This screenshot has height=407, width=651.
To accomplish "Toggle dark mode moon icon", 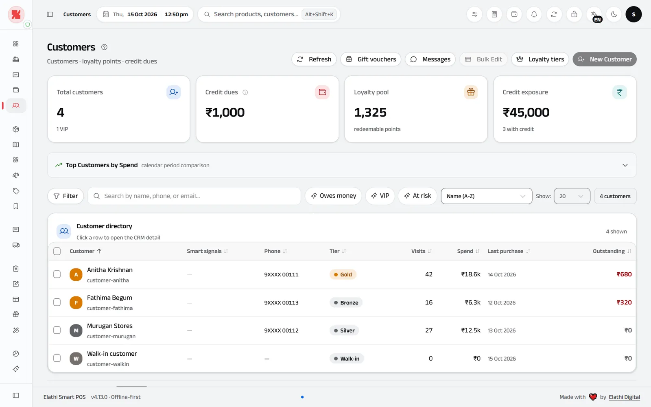I will coord(614,14).
